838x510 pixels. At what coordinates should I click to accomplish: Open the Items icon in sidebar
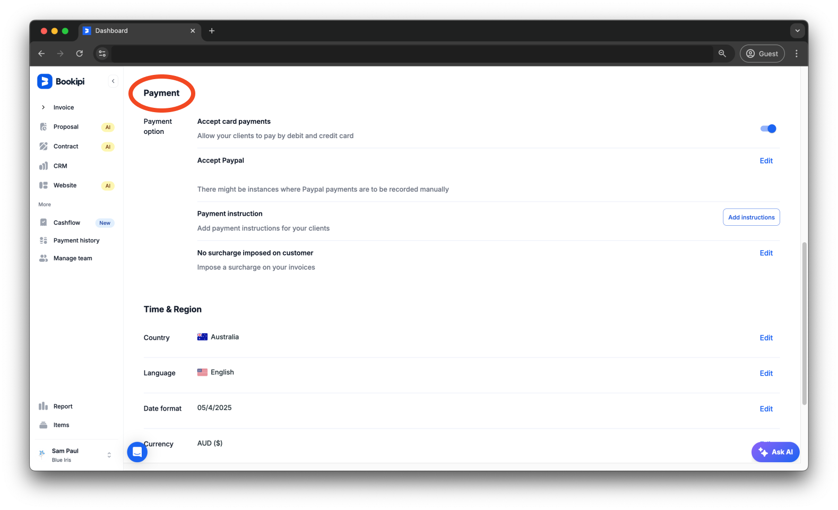coord(44,425)
